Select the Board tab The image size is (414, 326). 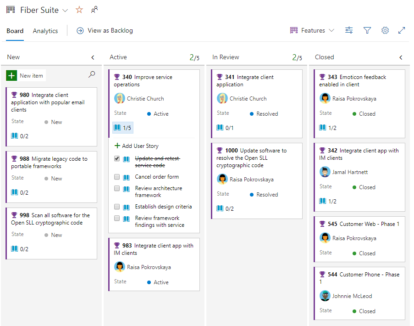(15, 31)
